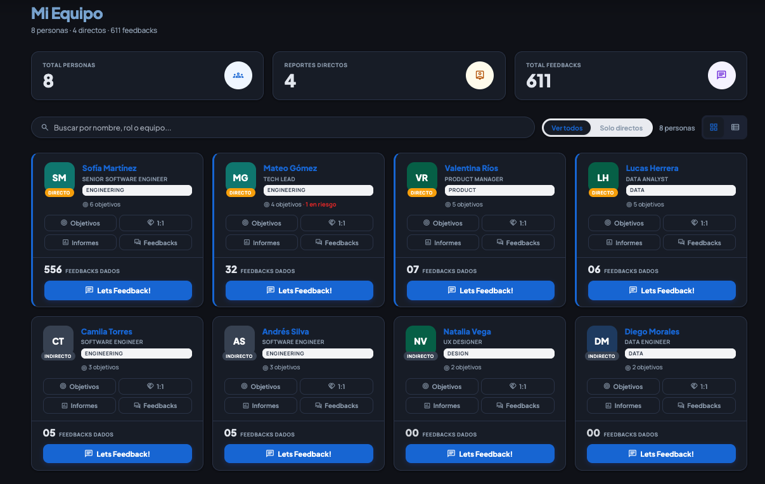765x484 pixels.
Task: Switch the filter to Solo directos
Action: [x=621, y=127]
